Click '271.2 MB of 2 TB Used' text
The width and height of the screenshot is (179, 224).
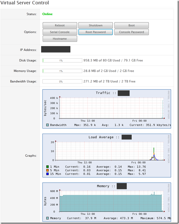pos(100,81)
